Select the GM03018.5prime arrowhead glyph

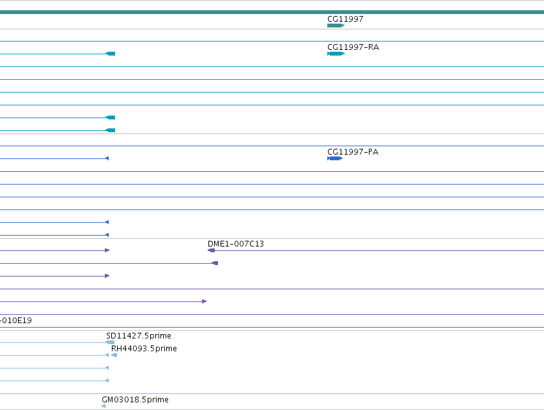[104, 406]
